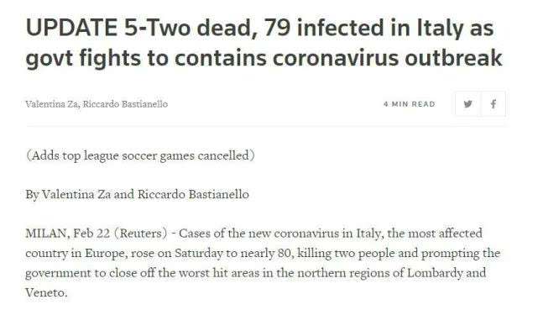Click headline text 'coronavirus outbreak'
This screenshot has width=538, height=310.
pos(388,57)
